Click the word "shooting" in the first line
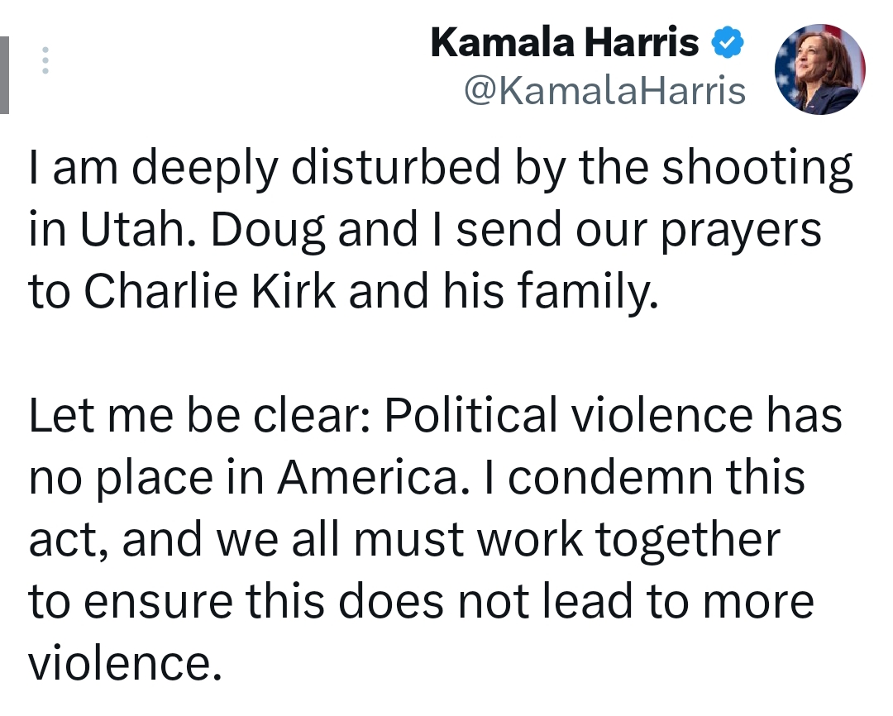The width and height of the screenshot is (893, 716). [x=757, y=169]
